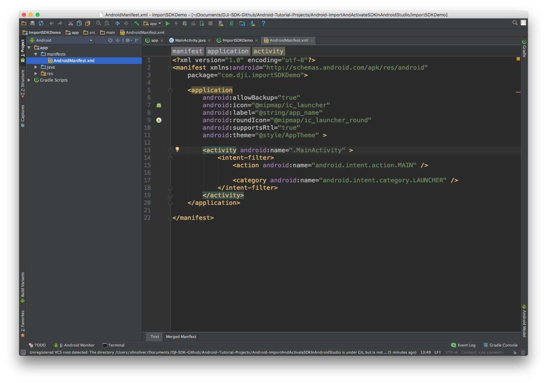Viewport: 547px width, 383px height.
Task: Click the lightbulb intention icon on line 13
Action: pos(177,150)
